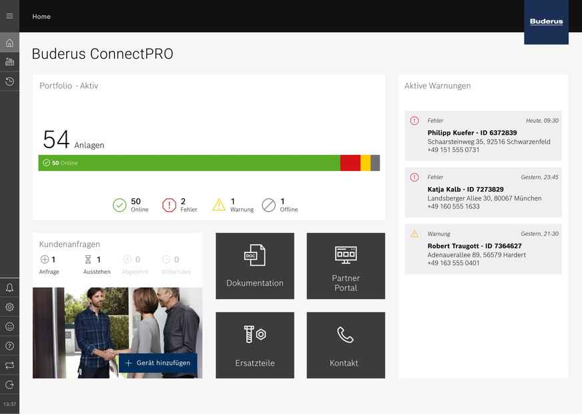Open settings gear in sidebar
The height and width of the screenshot is (414, 582).
pyautogui.click(x=9, y=307)
